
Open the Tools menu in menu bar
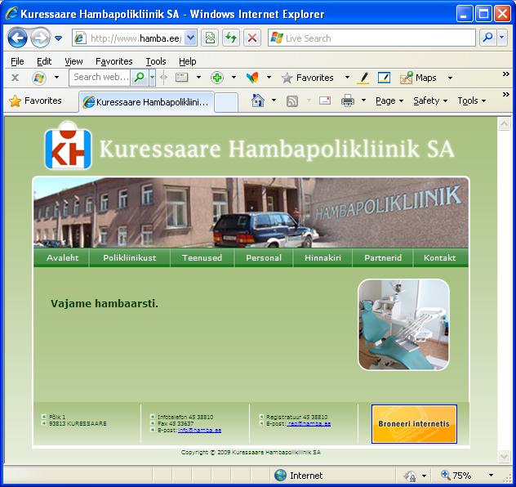[x=156, y=61]
